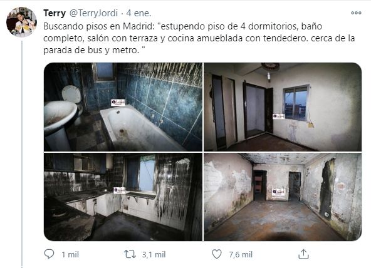
Task: Click the 1 mil replies count
Action: coord(70,254)
